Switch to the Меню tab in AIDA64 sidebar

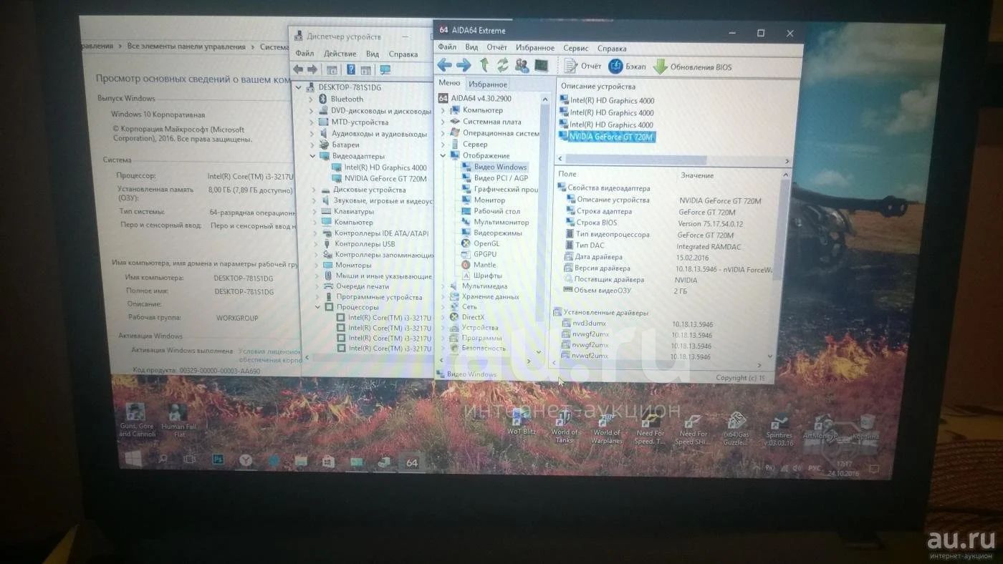pyautogui.click(x=449, y=83)
